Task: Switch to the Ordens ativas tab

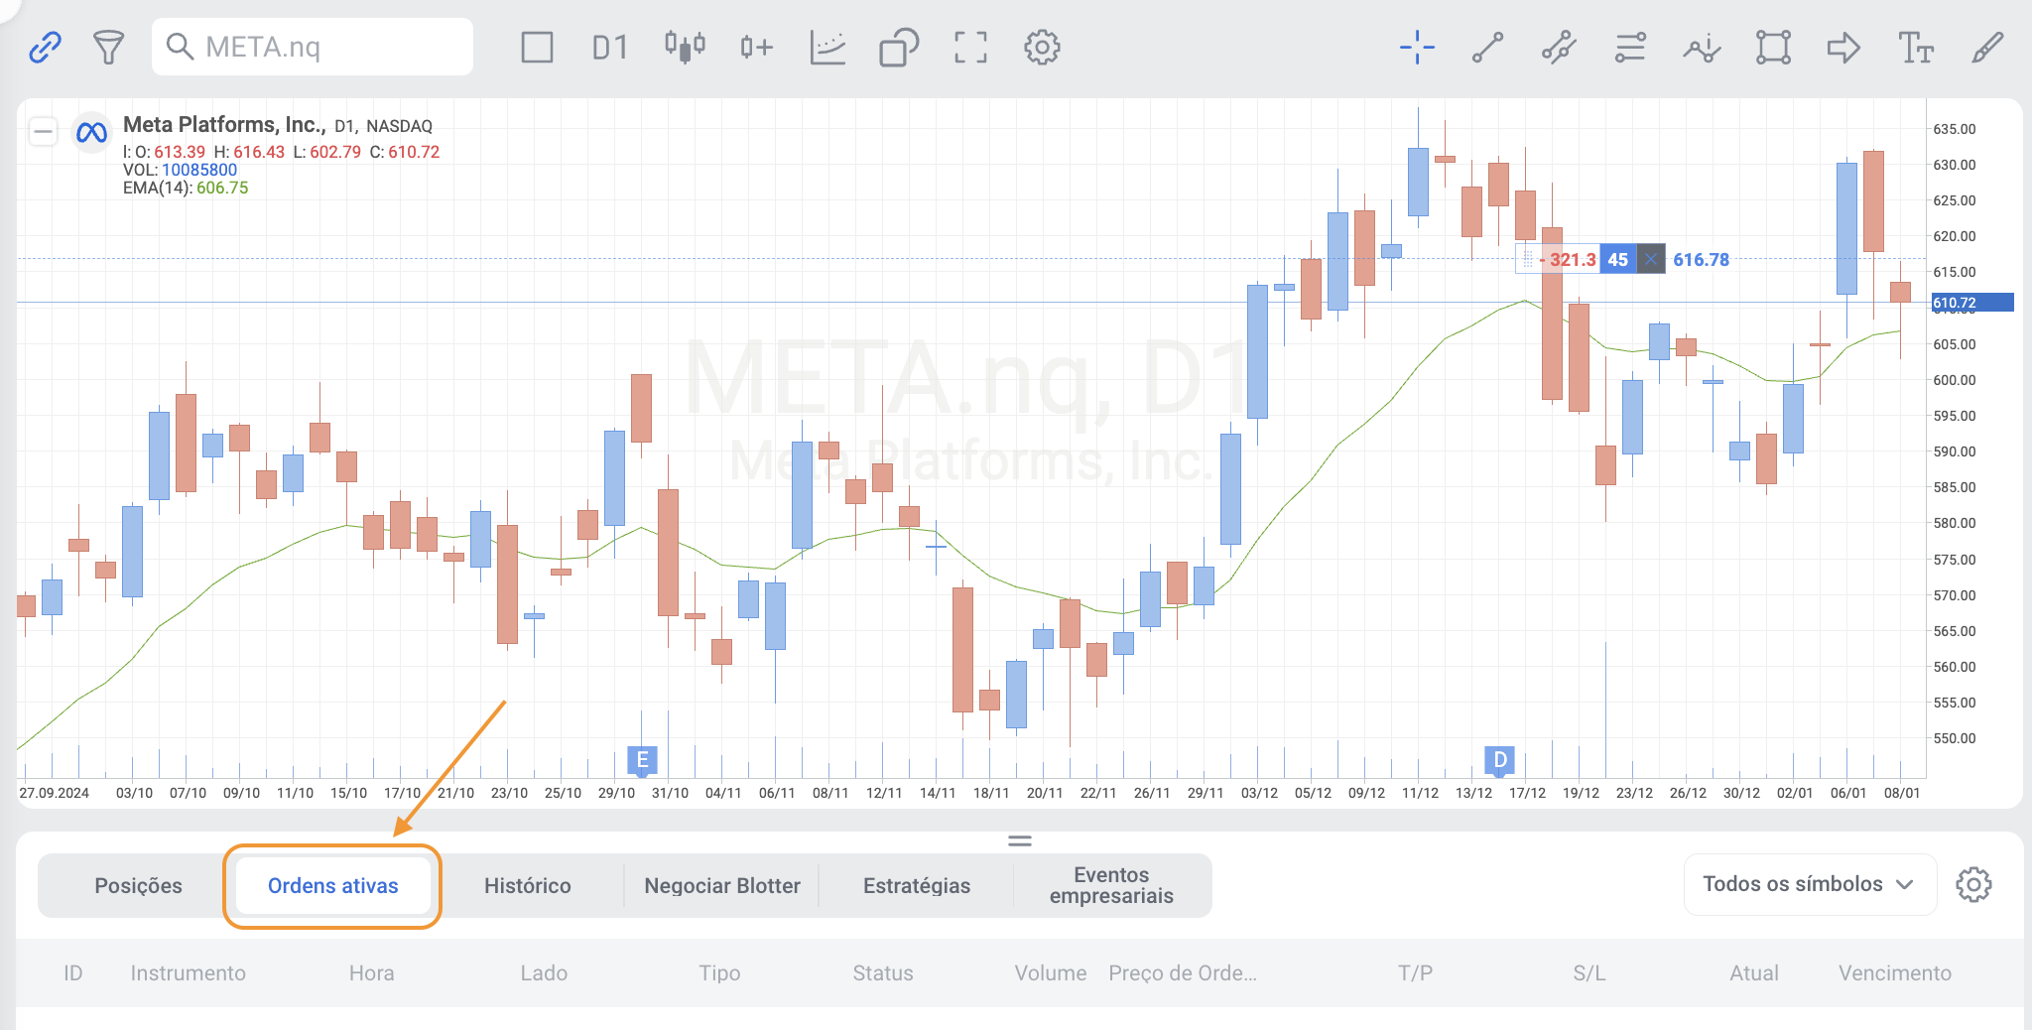Action: click(x=332, y=885)
